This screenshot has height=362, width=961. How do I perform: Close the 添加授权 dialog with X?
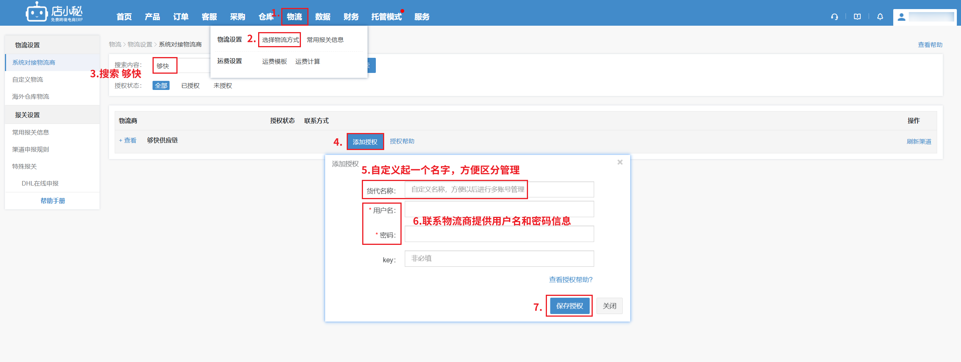point(620,162)
